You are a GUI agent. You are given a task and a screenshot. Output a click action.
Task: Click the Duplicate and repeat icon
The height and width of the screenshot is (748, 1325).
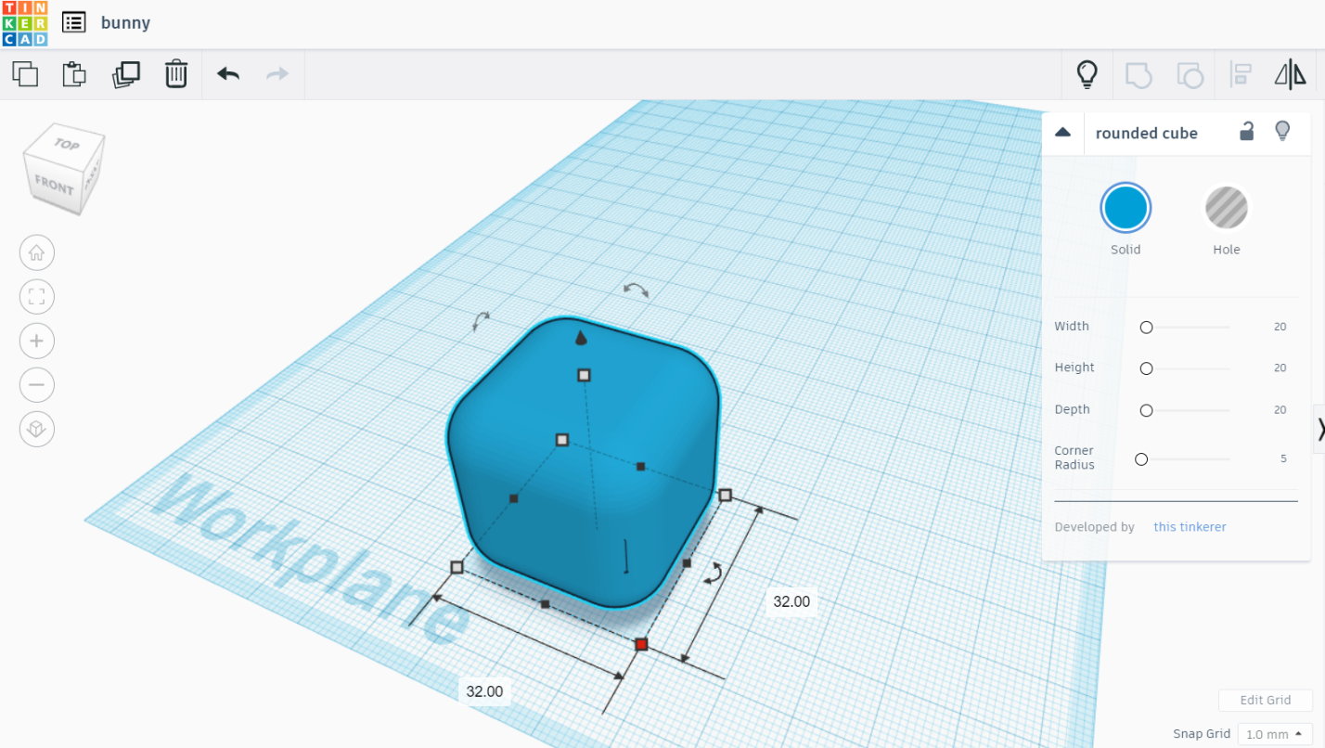[x=125, y=74]
